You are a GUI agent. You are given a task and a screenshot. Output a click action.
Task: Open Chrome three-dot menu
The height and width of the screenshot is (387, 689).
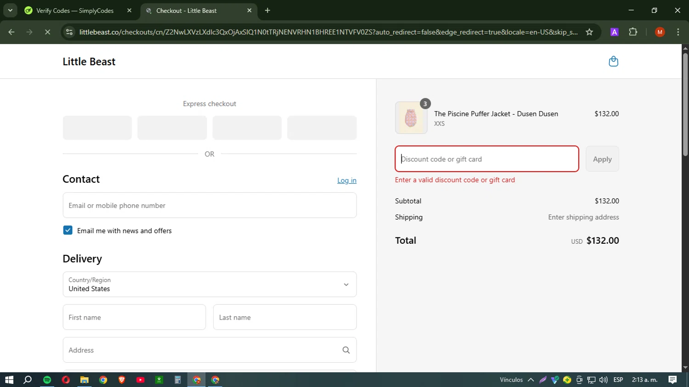pyautogui.click(x=678, y=32)
